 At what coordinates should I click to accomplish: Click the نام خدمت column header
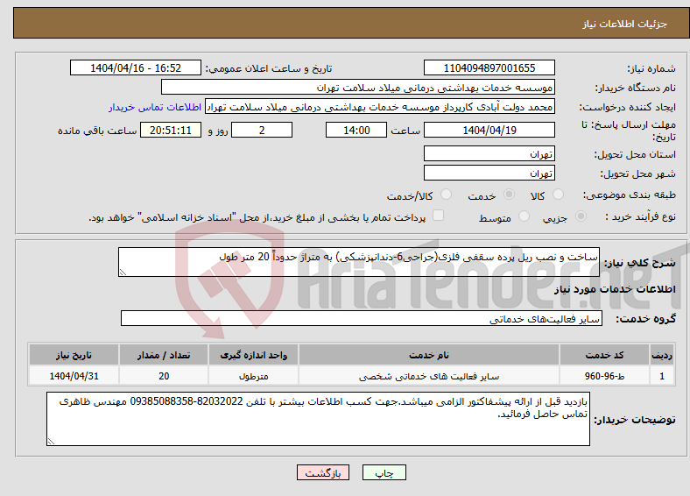coord(429,355)
